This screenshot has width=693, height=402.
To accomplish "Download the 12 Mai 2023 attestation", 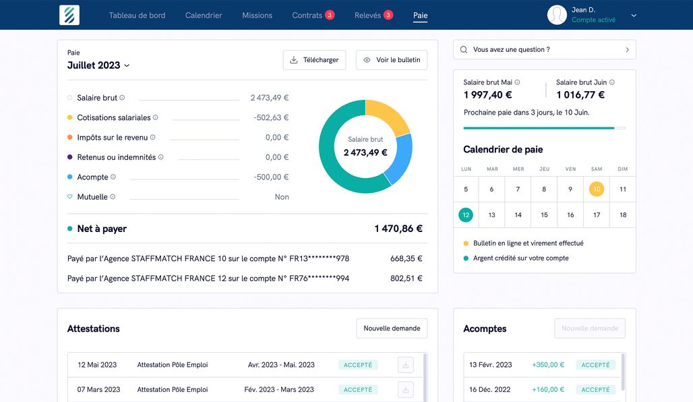I will [405, 365].
